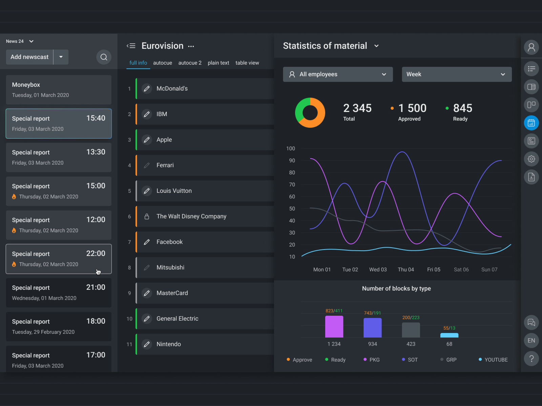
Task: Open the document download icon
Action: 531,177
